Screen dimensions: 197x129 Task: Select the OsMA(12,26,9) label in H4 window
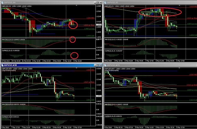tap(10, 51)
